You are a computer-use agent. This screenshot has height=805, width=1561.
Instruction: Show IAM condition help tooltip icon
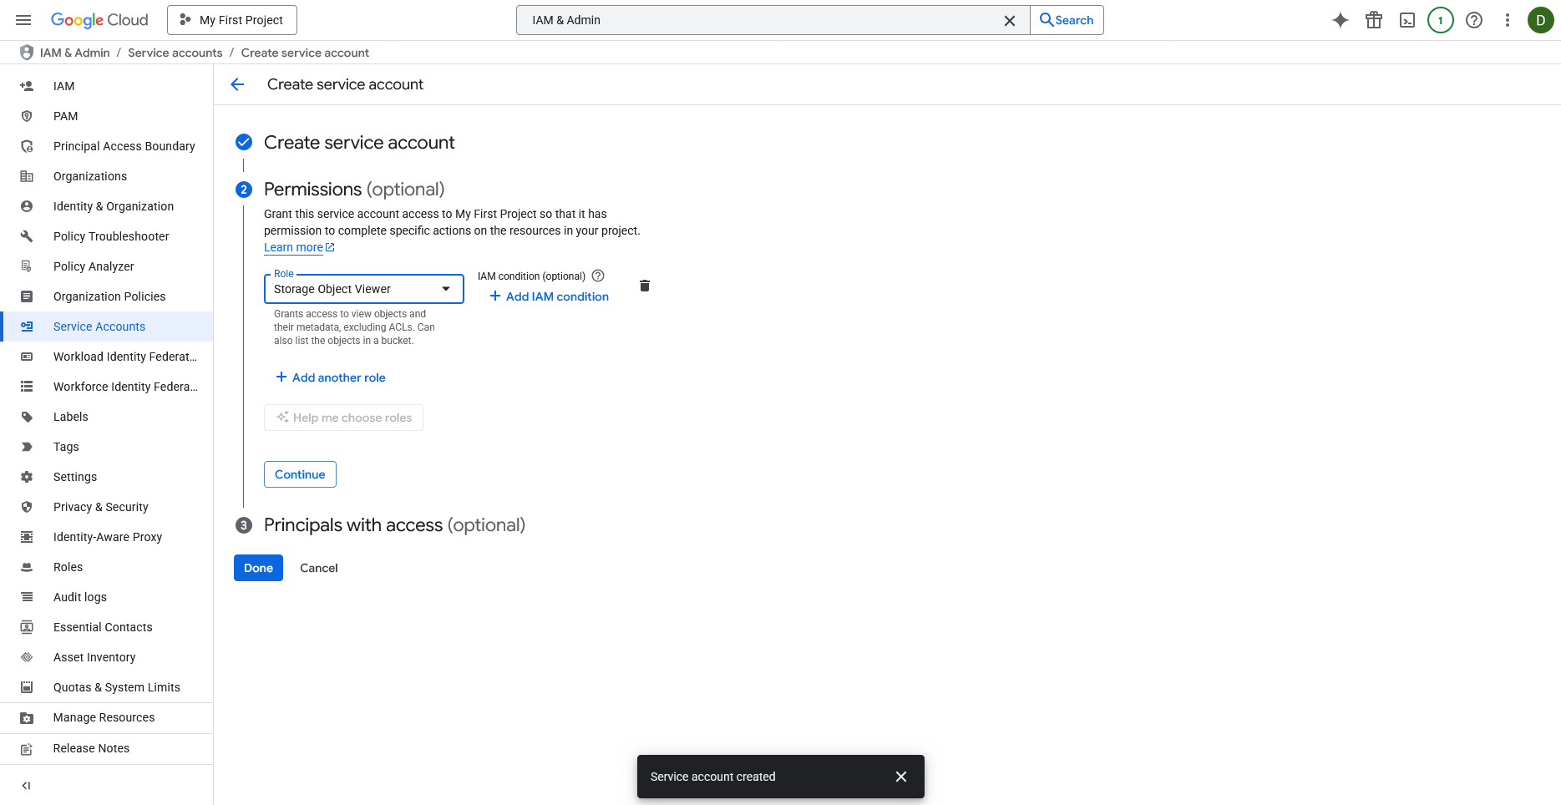(598, 276)
